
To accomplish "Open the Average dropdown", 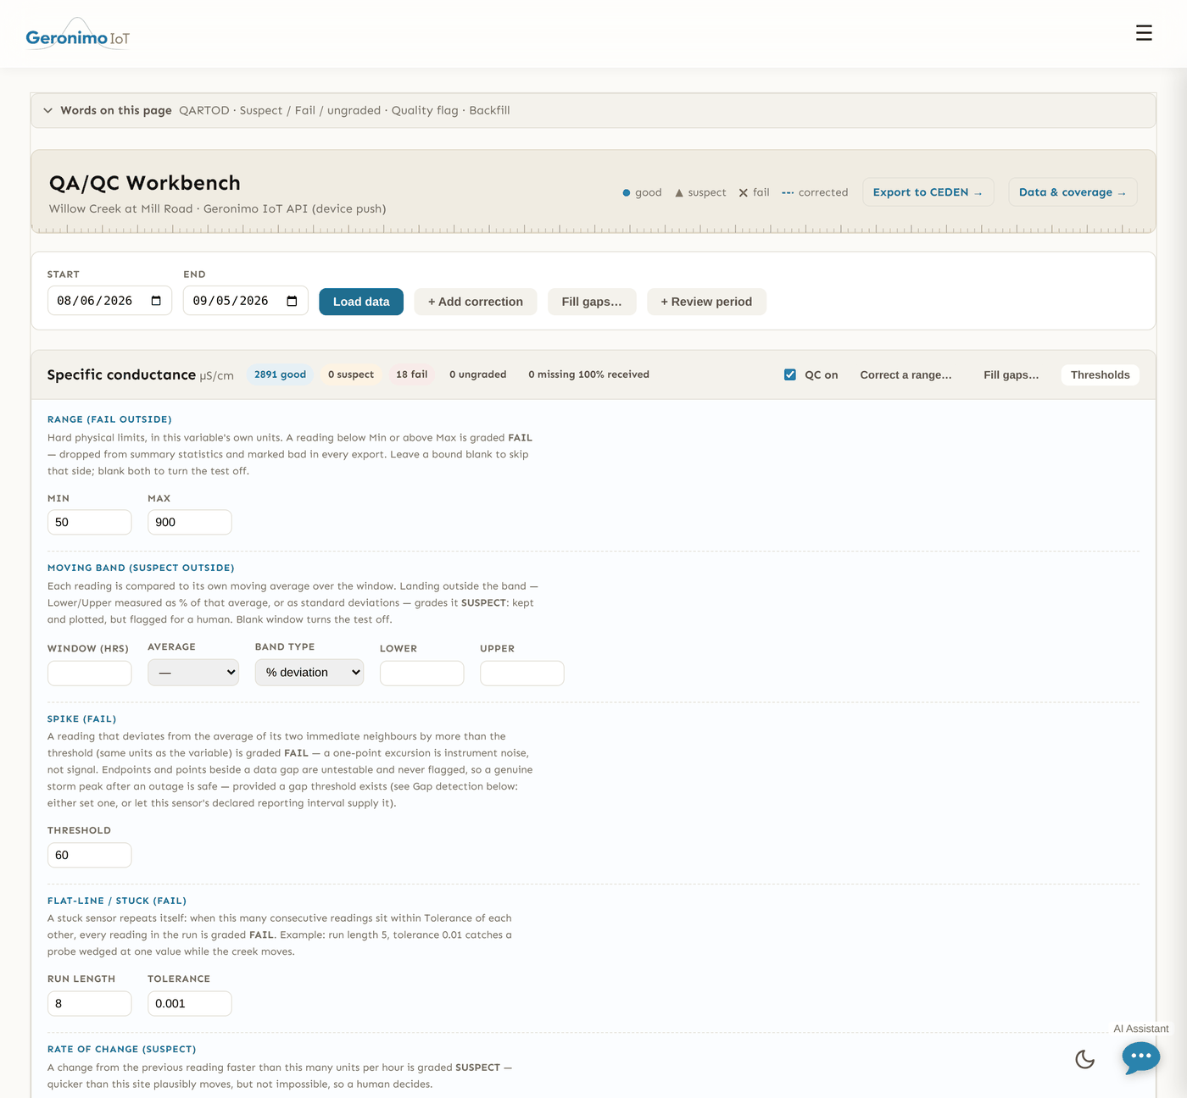I will (193, 673).
